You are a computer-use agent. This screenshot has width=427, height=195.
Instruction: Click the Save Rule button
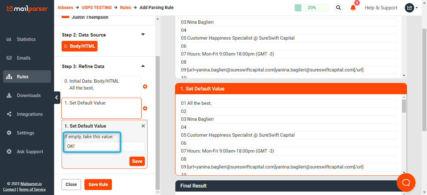click(98, 184)
